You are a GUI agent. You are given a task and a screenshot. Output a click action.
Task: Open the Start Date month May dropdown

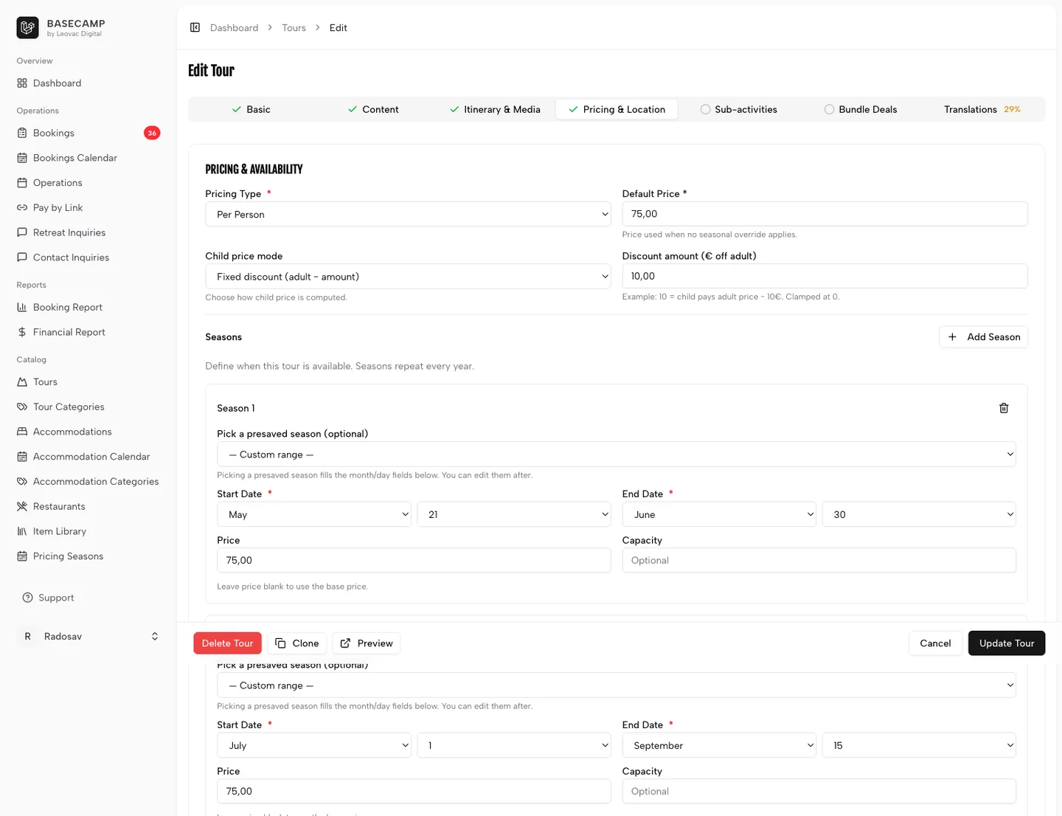pos(314,514)
